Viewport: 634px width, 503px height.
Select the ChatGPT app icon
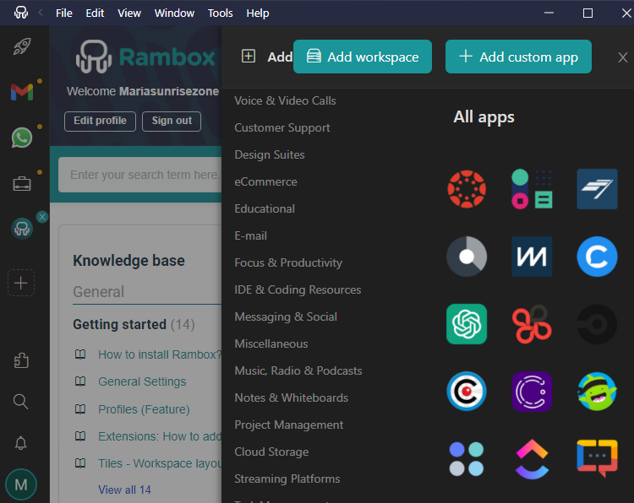467,324
